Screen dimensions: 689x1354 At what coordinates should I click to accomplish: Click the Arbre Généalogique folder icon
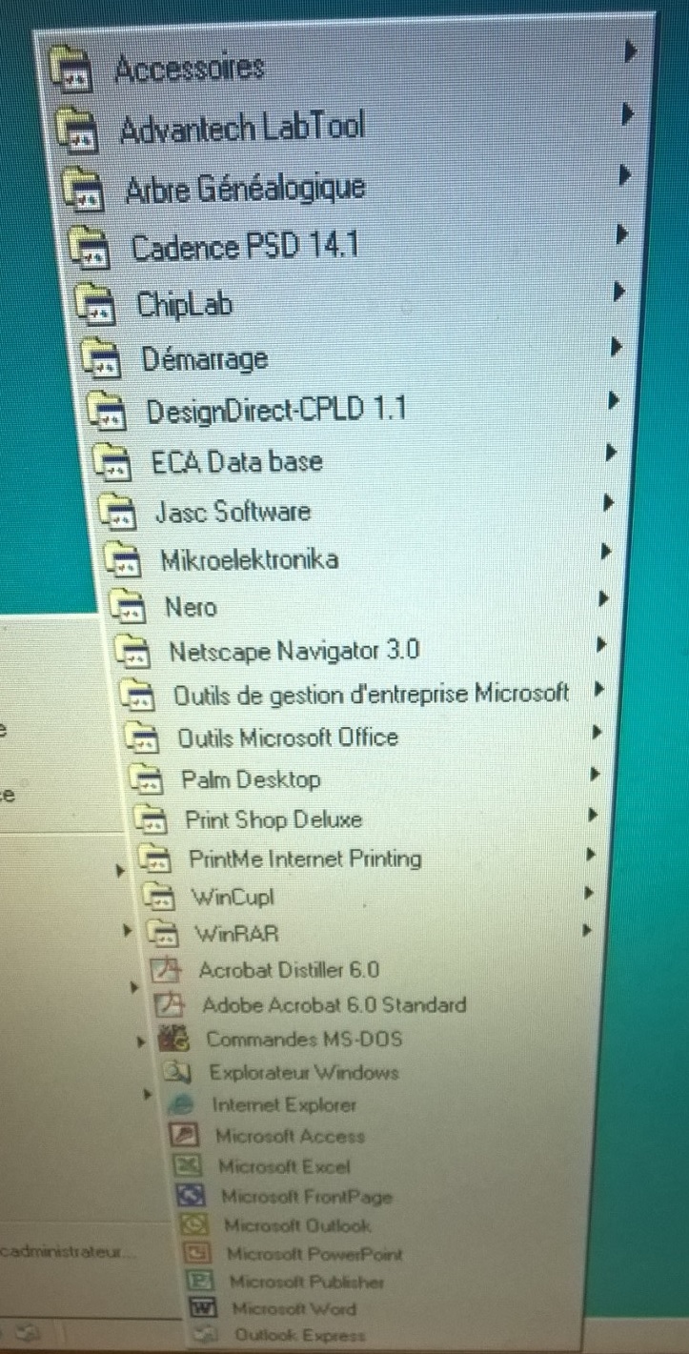point(83,190)
